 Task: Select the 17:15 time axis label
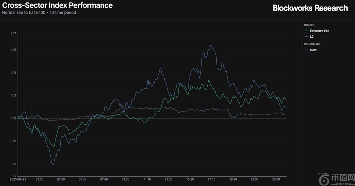(x=211, y=179)
